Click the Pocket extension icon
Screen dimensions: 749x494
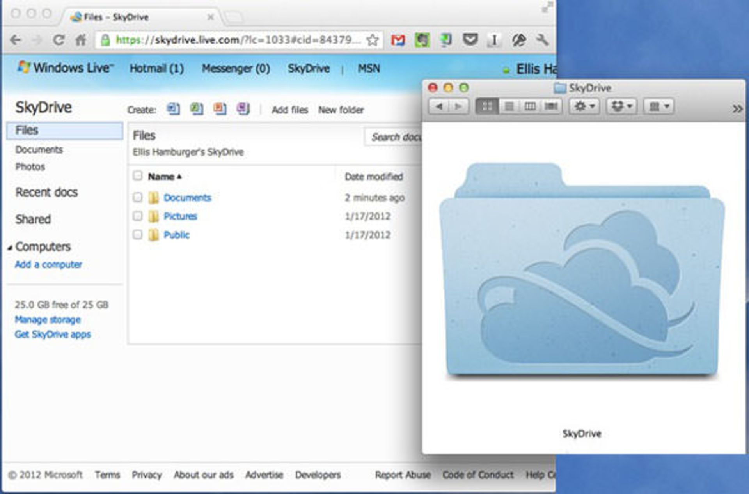470,39
